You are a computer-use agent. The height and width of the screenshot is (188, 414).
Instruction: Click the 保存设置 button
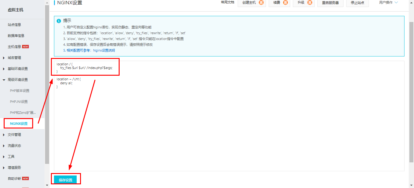point(65,180)
